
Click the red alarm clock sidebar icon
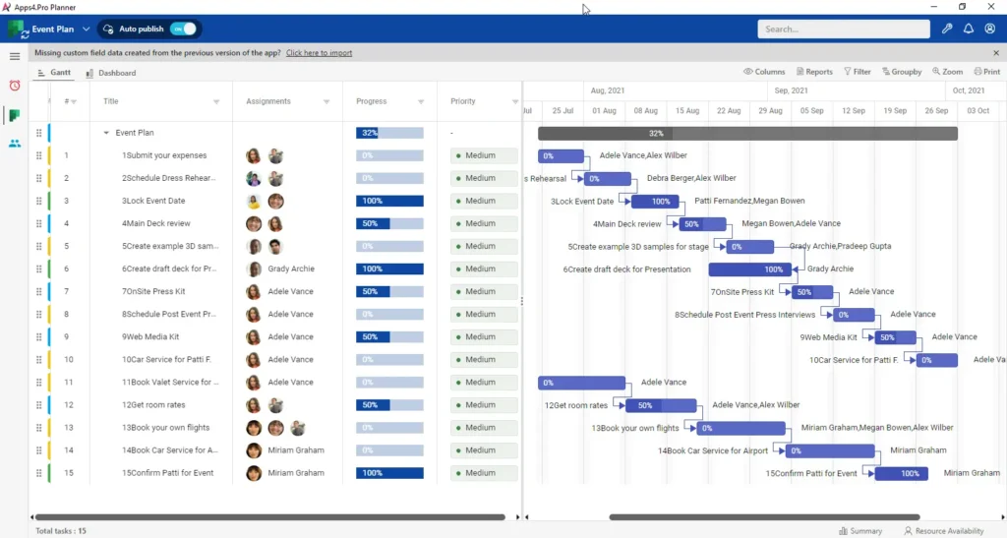tap(15, 86)
